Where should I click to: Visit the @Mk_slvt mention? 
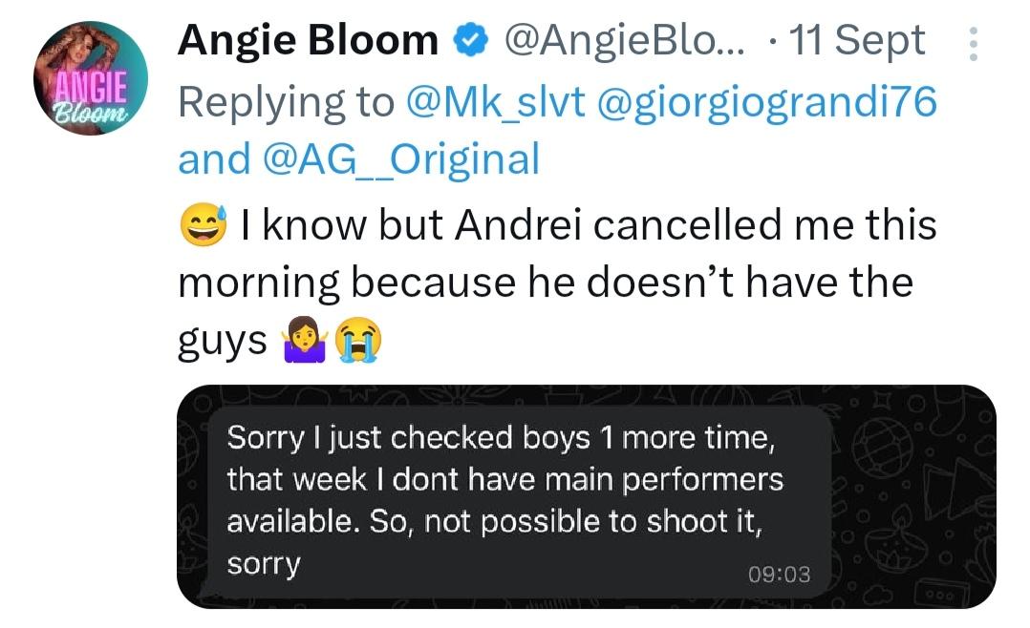(495, 102)
